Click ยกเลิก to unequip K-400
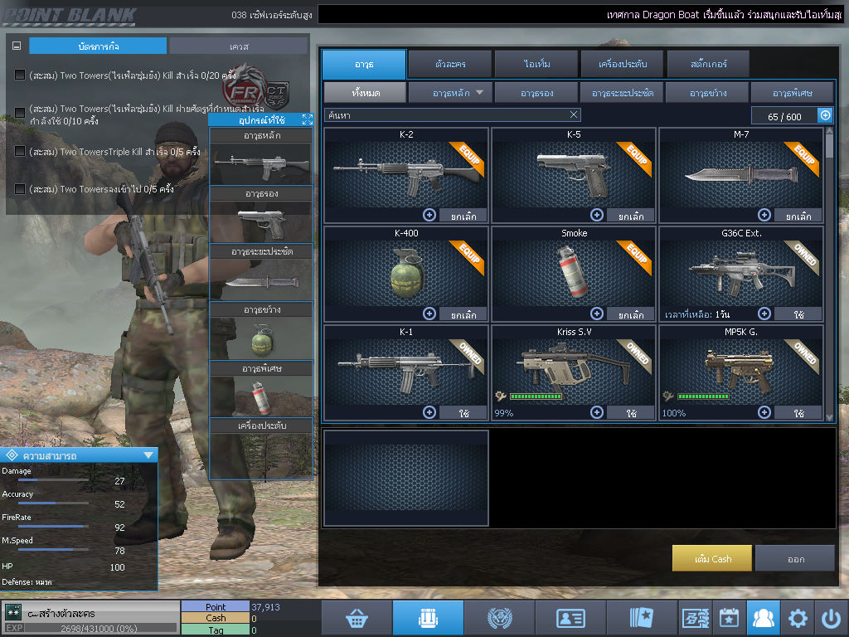The height and width of the screenshot is (637, 849). 463,314
